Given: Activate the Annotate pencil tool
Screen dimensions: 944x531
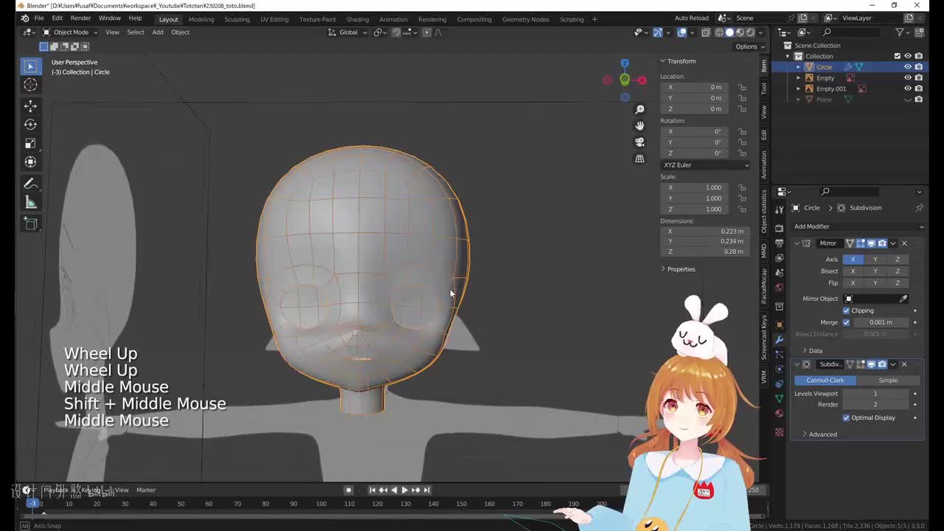Looking at the screenshot, I should click(x=30, y=184).
